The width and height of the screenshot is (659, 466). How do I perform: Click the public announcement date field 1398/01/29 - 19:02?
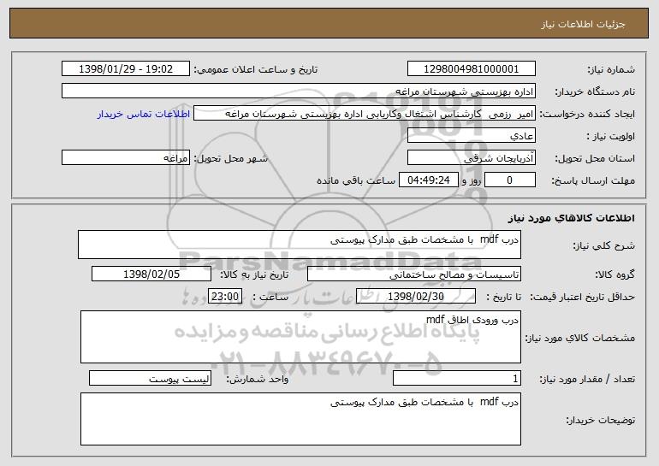point(126,69)
